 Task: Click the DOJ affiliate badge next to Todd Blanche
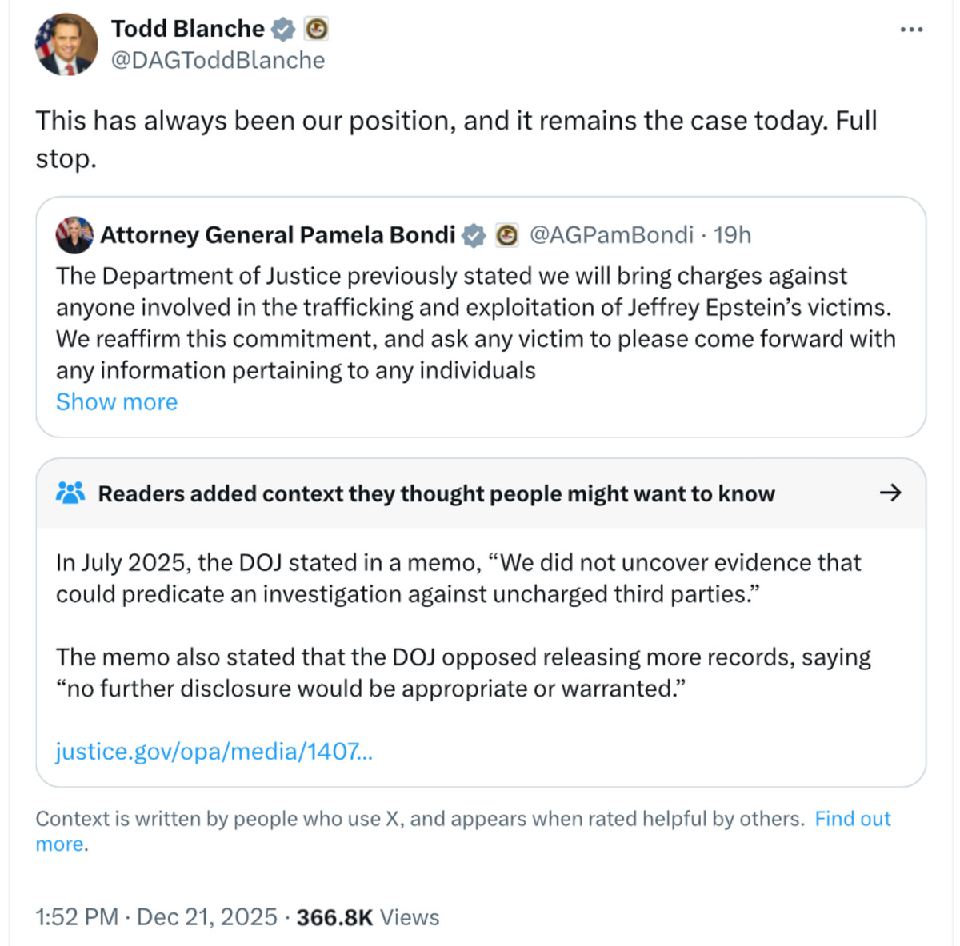pos(317,28)
